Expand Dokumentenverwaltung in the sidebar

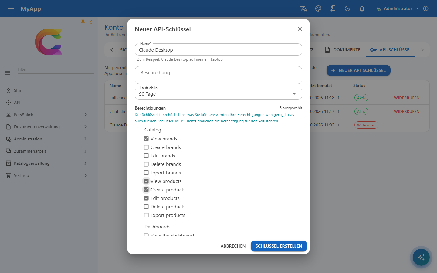pyautogui.click(x=49, y=127)
